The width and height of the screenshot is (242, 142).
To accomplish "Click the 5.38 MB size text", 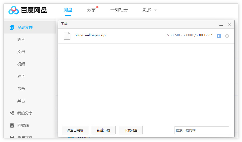I will pyautogui.click(x=173, y=35).
